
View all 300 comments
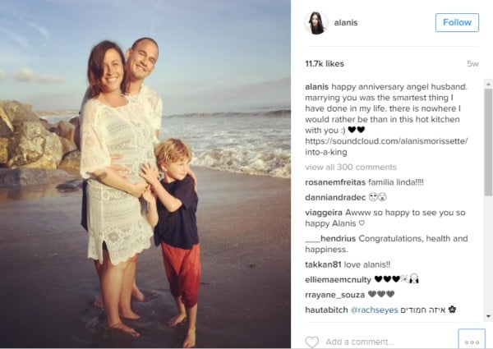coord(351,168)
